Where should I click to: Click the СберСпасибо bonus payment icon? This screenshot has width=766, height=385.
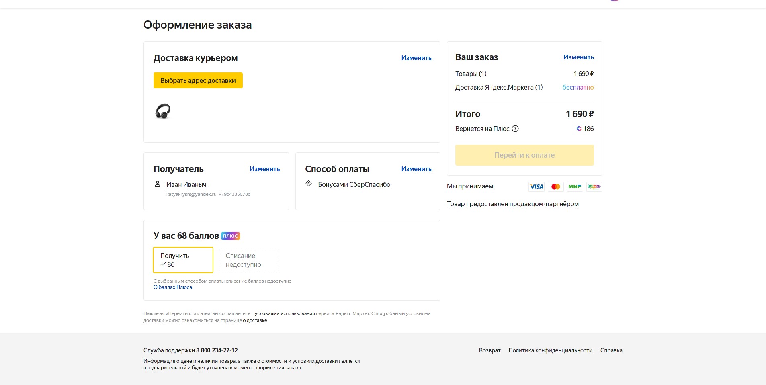coord(309,184)
